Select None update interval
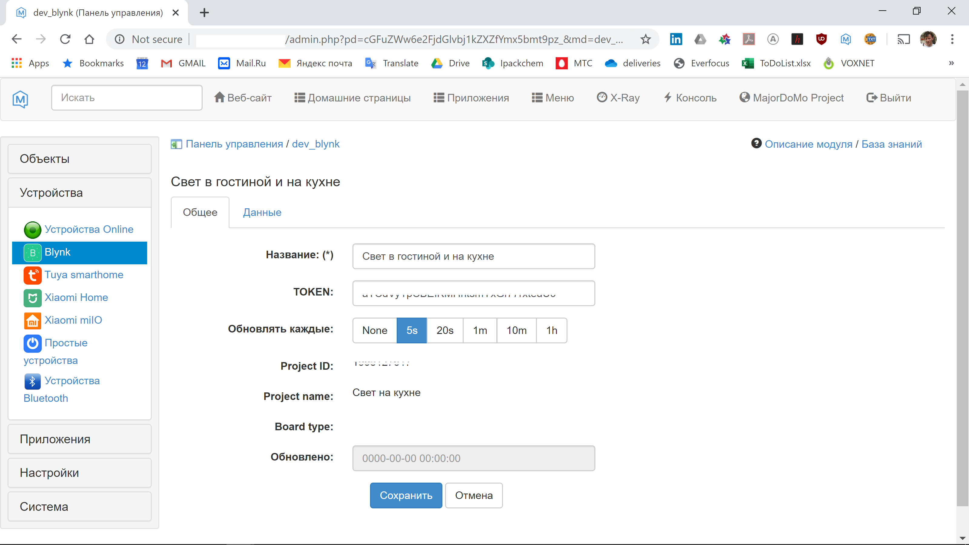This screenshot has width=969, height=545. click(375, 330)
